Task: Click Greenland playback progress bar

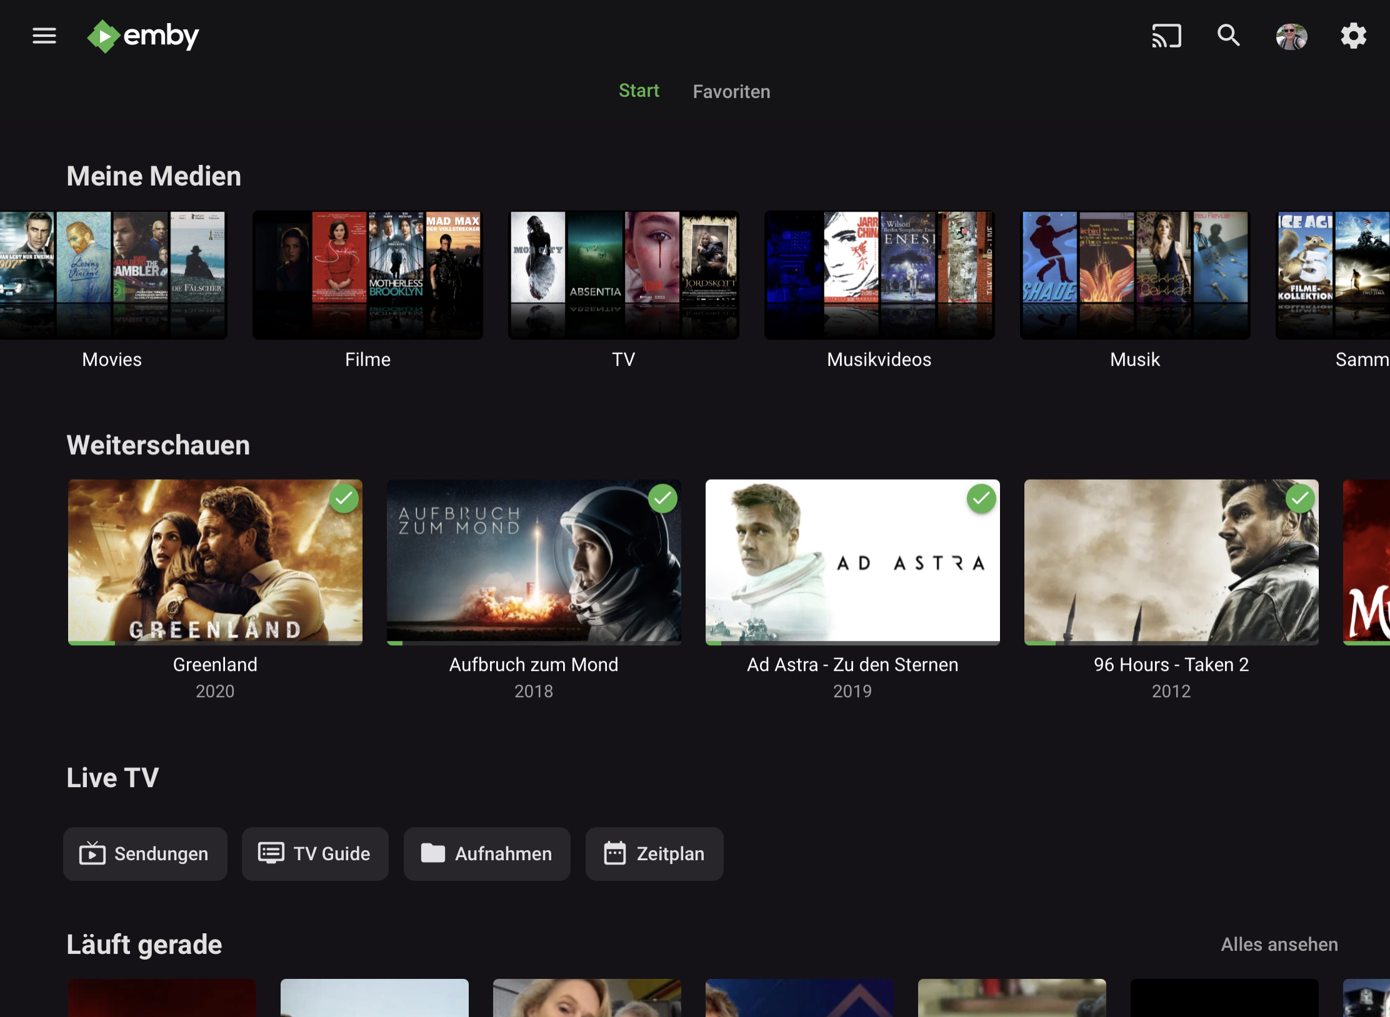Action: [215, 643]
